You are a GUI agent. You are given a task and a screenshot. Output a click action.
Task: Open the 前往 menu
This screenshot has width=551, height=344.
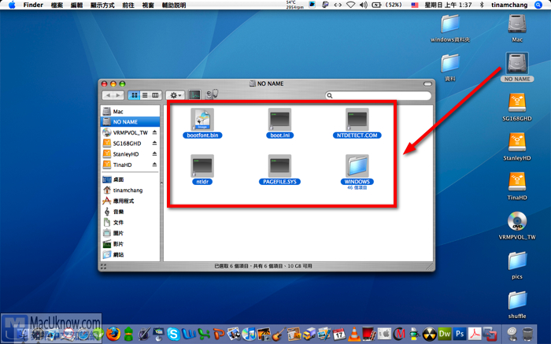click(128, 5)
